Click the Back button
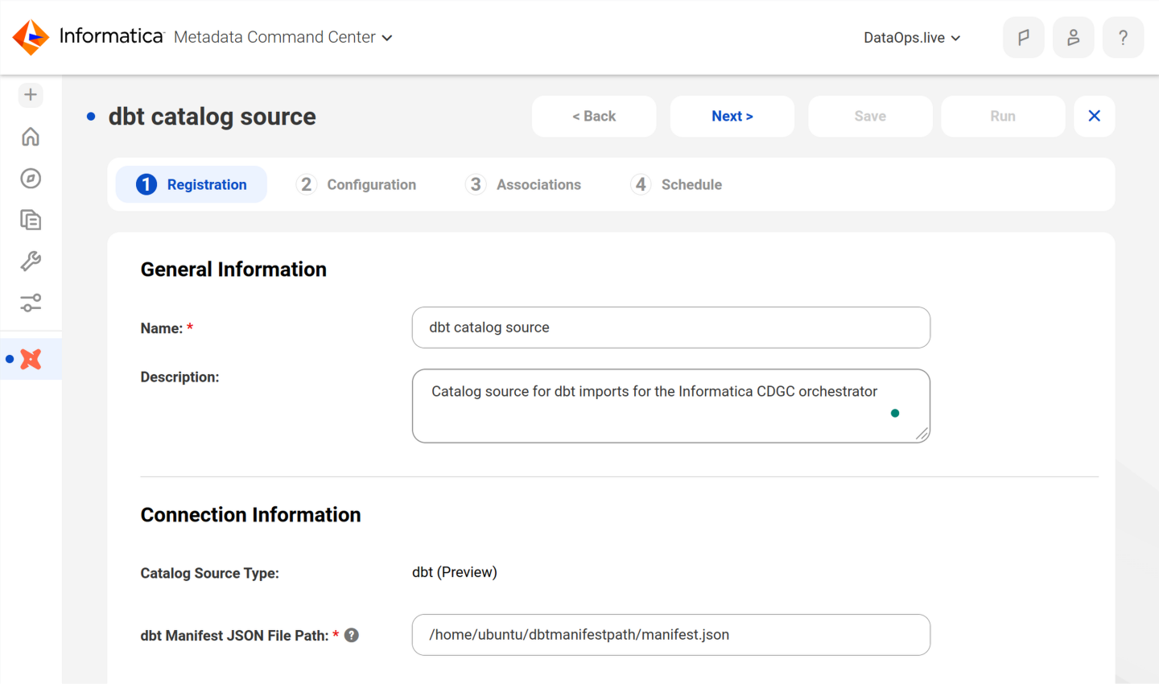 coord(594,116)
